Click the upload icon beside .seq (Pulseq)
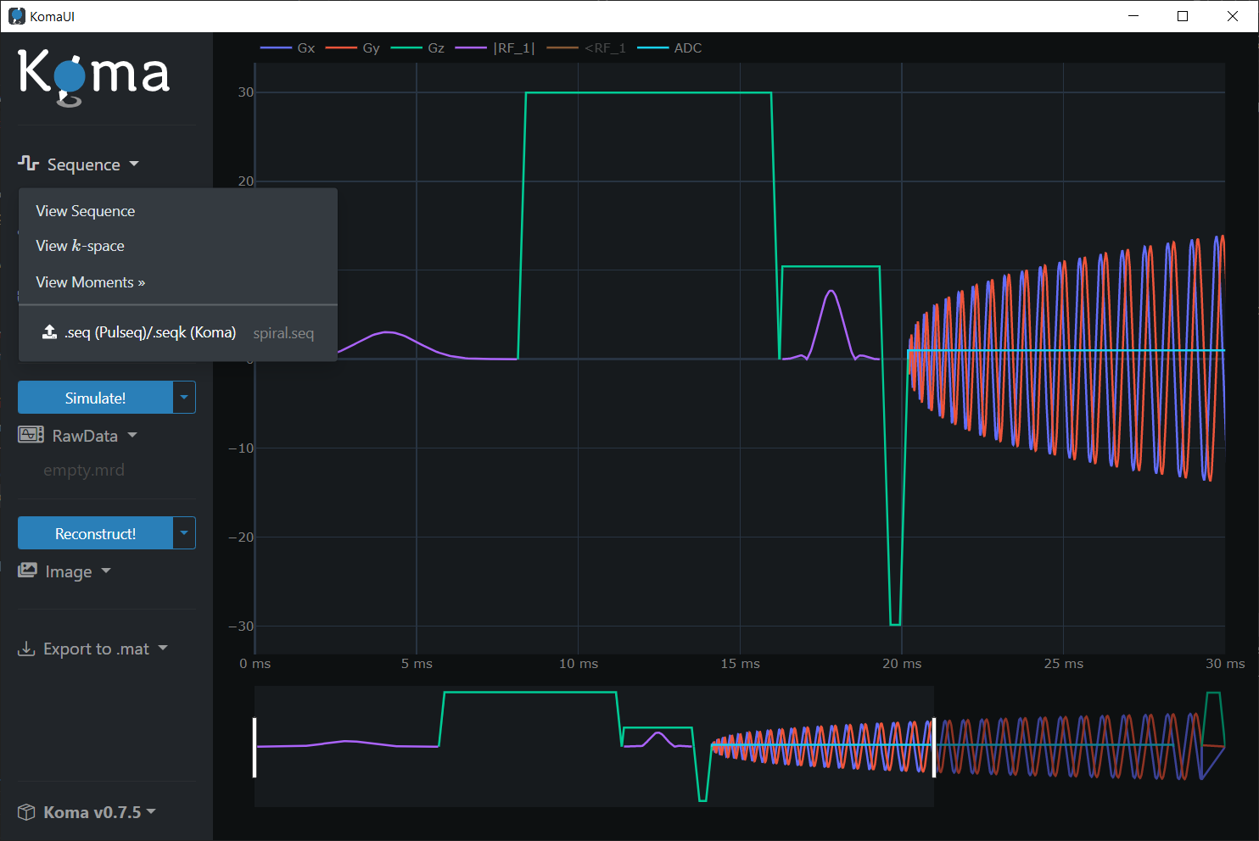This screenshot has width=1259, height=841. tap(50, 332)
